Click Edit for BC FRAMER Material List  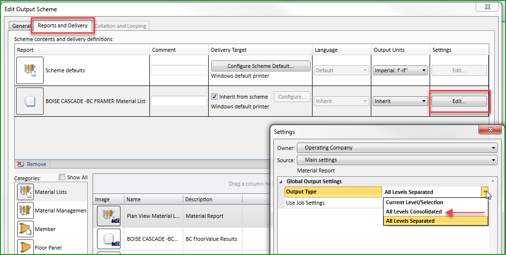coord(459,101)
